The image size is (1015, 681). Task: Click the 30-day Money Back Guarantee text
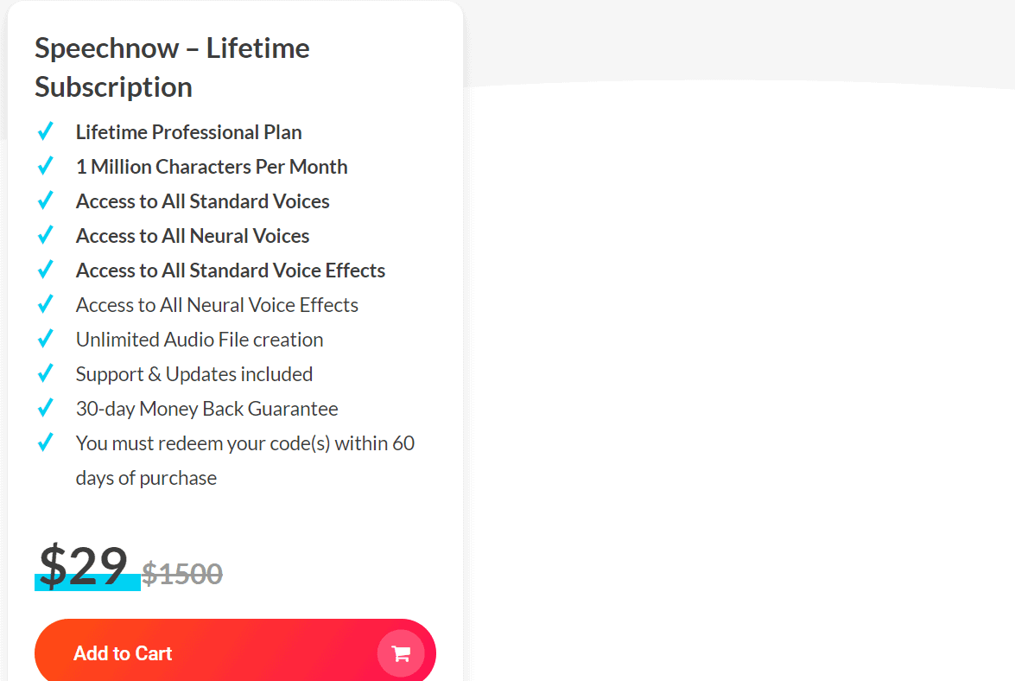point(206,408)
